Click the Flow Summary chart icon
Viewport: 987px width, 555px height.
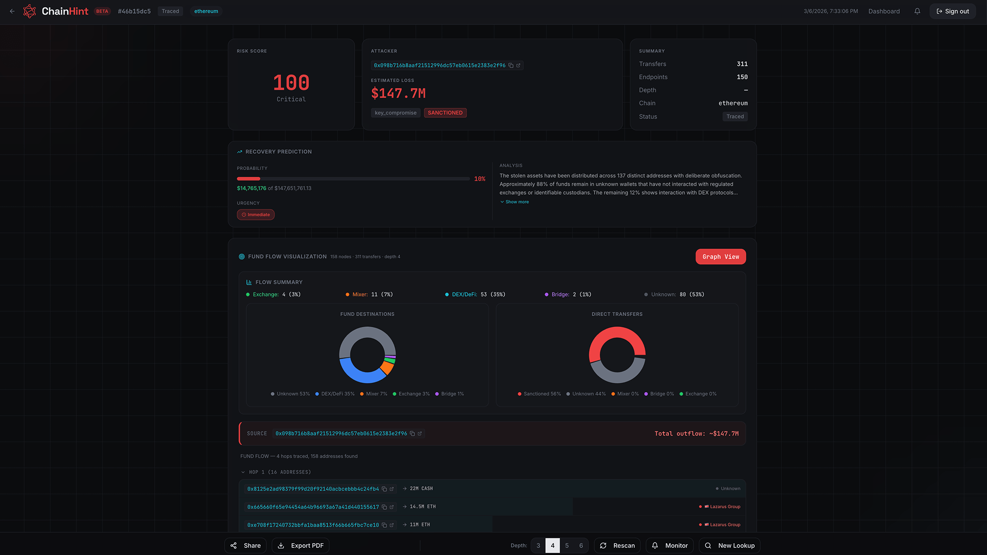(x=249, y=282)
